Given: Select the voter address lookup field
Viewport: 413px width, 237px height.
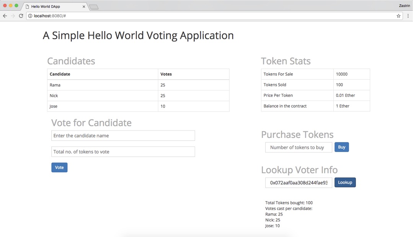Looking at the screenshot, I should (x=299, y=183).
